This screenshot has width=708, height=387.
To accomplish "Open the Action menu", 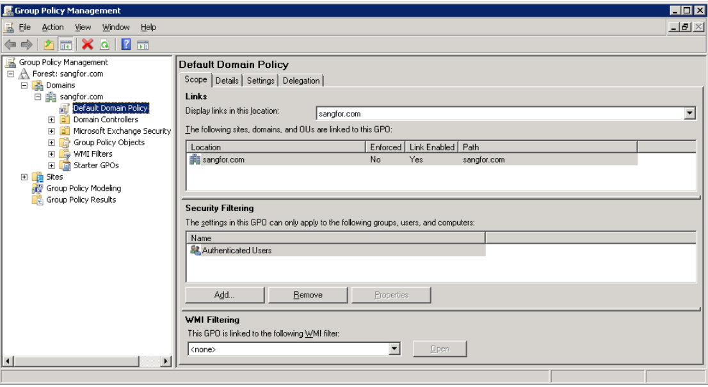I will click(52, 27).
